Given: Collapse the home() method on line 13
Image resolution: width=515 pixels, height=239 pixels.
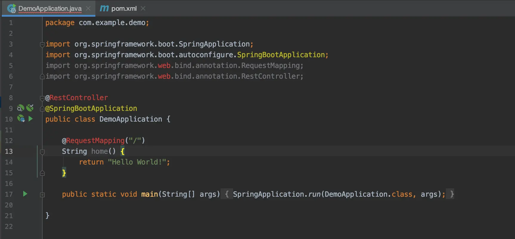Looking at the screenshot, I should click(x=42, y=152).
